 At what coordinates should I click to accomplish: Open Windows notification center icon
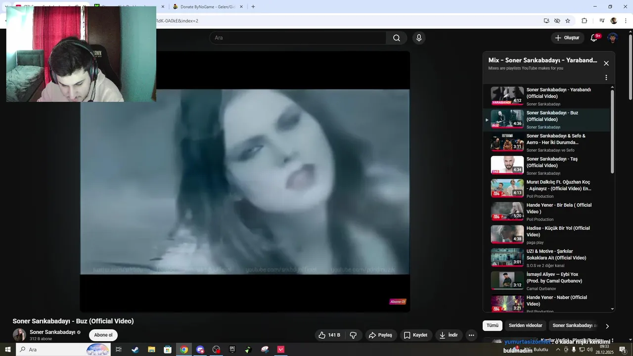point(623,350)
